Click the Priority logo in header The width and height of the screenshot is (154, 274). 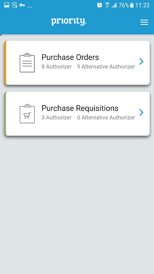coord(69,22)
